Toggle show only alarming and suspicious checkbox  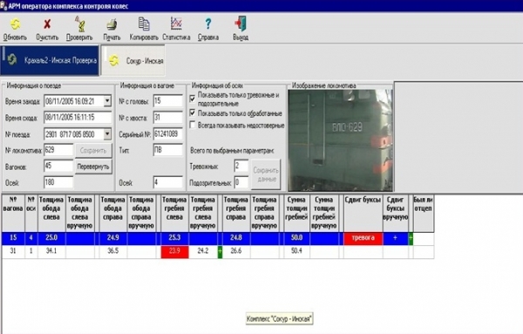[193, 99]
